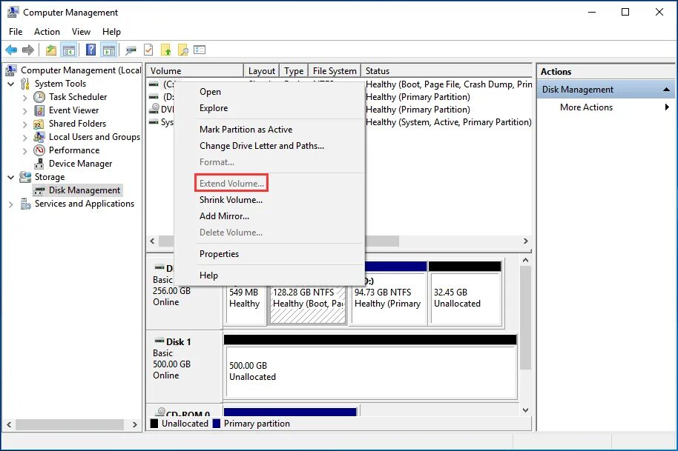Screen dimensions: 678x451
Task: Click the Computer Management (Local) root icon
Action: pyautogui.click(x=11, y=70)
